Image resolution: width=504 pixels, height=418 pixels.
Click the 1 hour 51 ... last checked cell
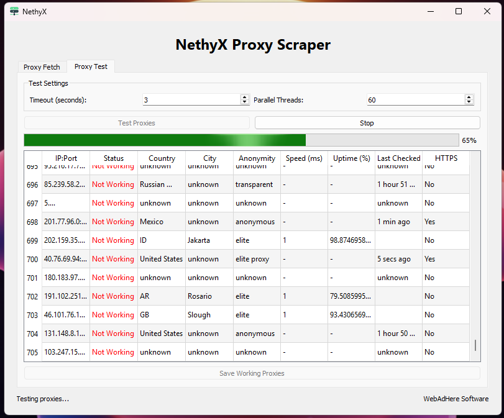click(398, 184)
